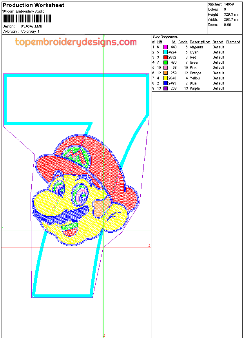Select the Pink color swatch

[165, 68]
